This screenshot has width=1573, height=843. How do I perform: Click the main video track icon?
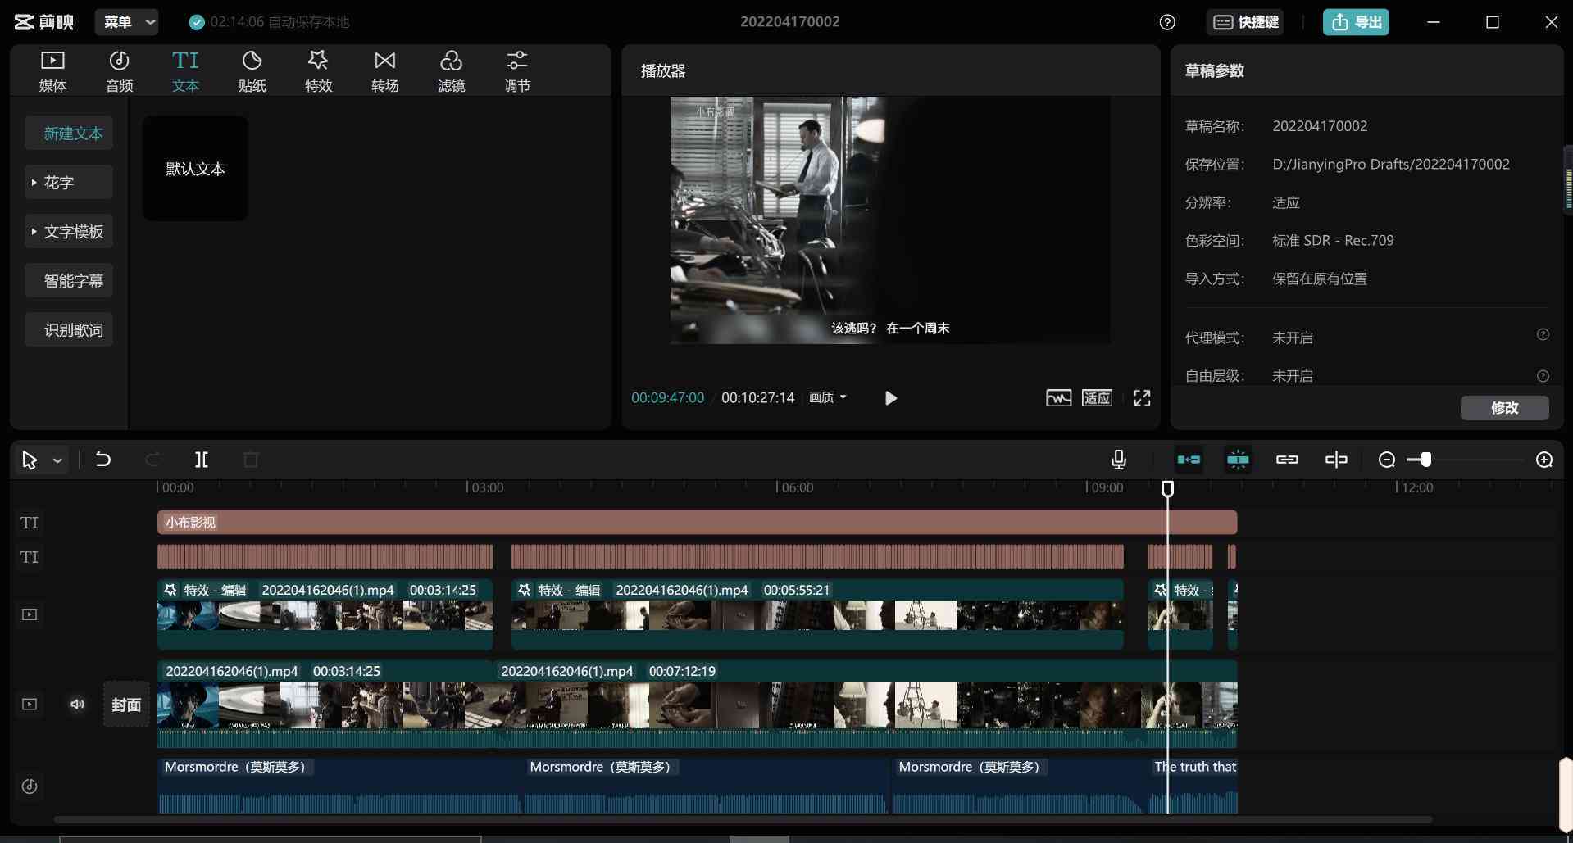(30, 705)
